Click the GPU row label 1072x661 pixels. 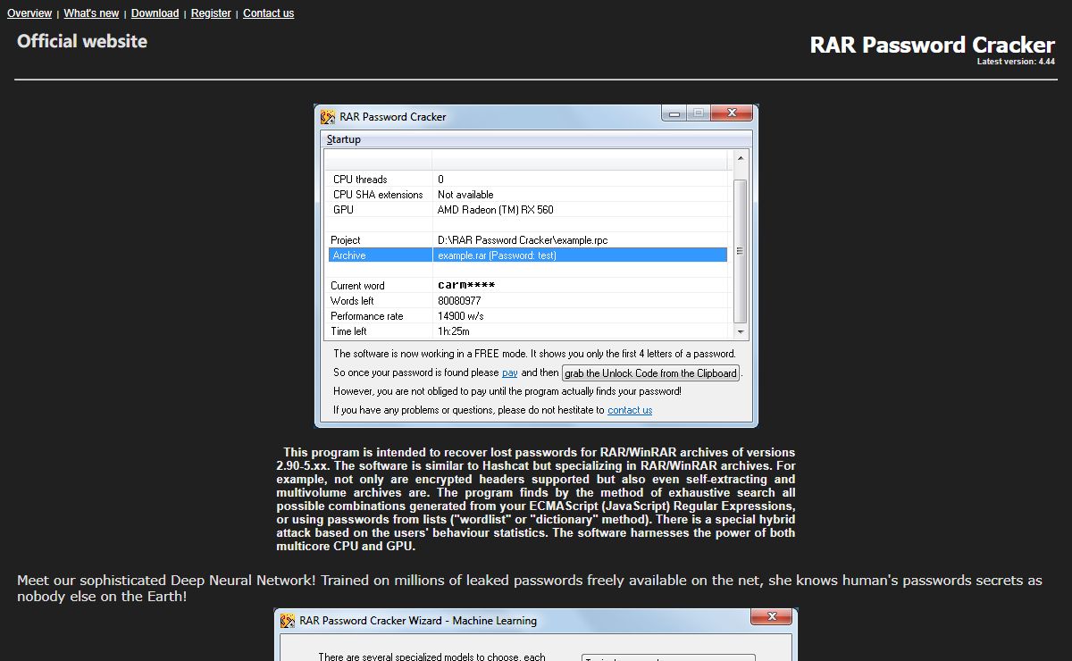click(343, 210)
